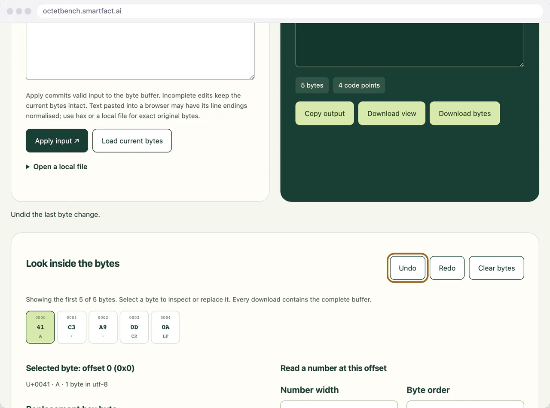The height and width of the screenshot is (408, 550).
Task: Click the Clear bytes button
Action: coord(497,268)
